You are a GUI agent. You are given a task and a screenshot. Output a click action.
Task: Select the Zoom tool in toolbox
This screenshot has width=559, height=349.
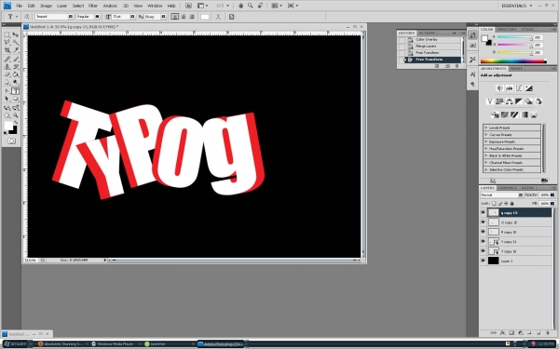click(15, 115)
